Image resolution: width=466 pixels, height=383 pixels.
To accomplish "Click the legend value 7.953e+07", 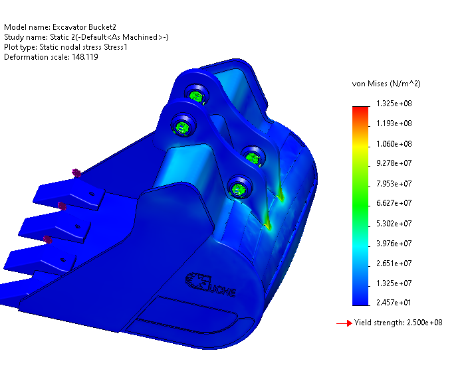I will click(x=394, y=184).
